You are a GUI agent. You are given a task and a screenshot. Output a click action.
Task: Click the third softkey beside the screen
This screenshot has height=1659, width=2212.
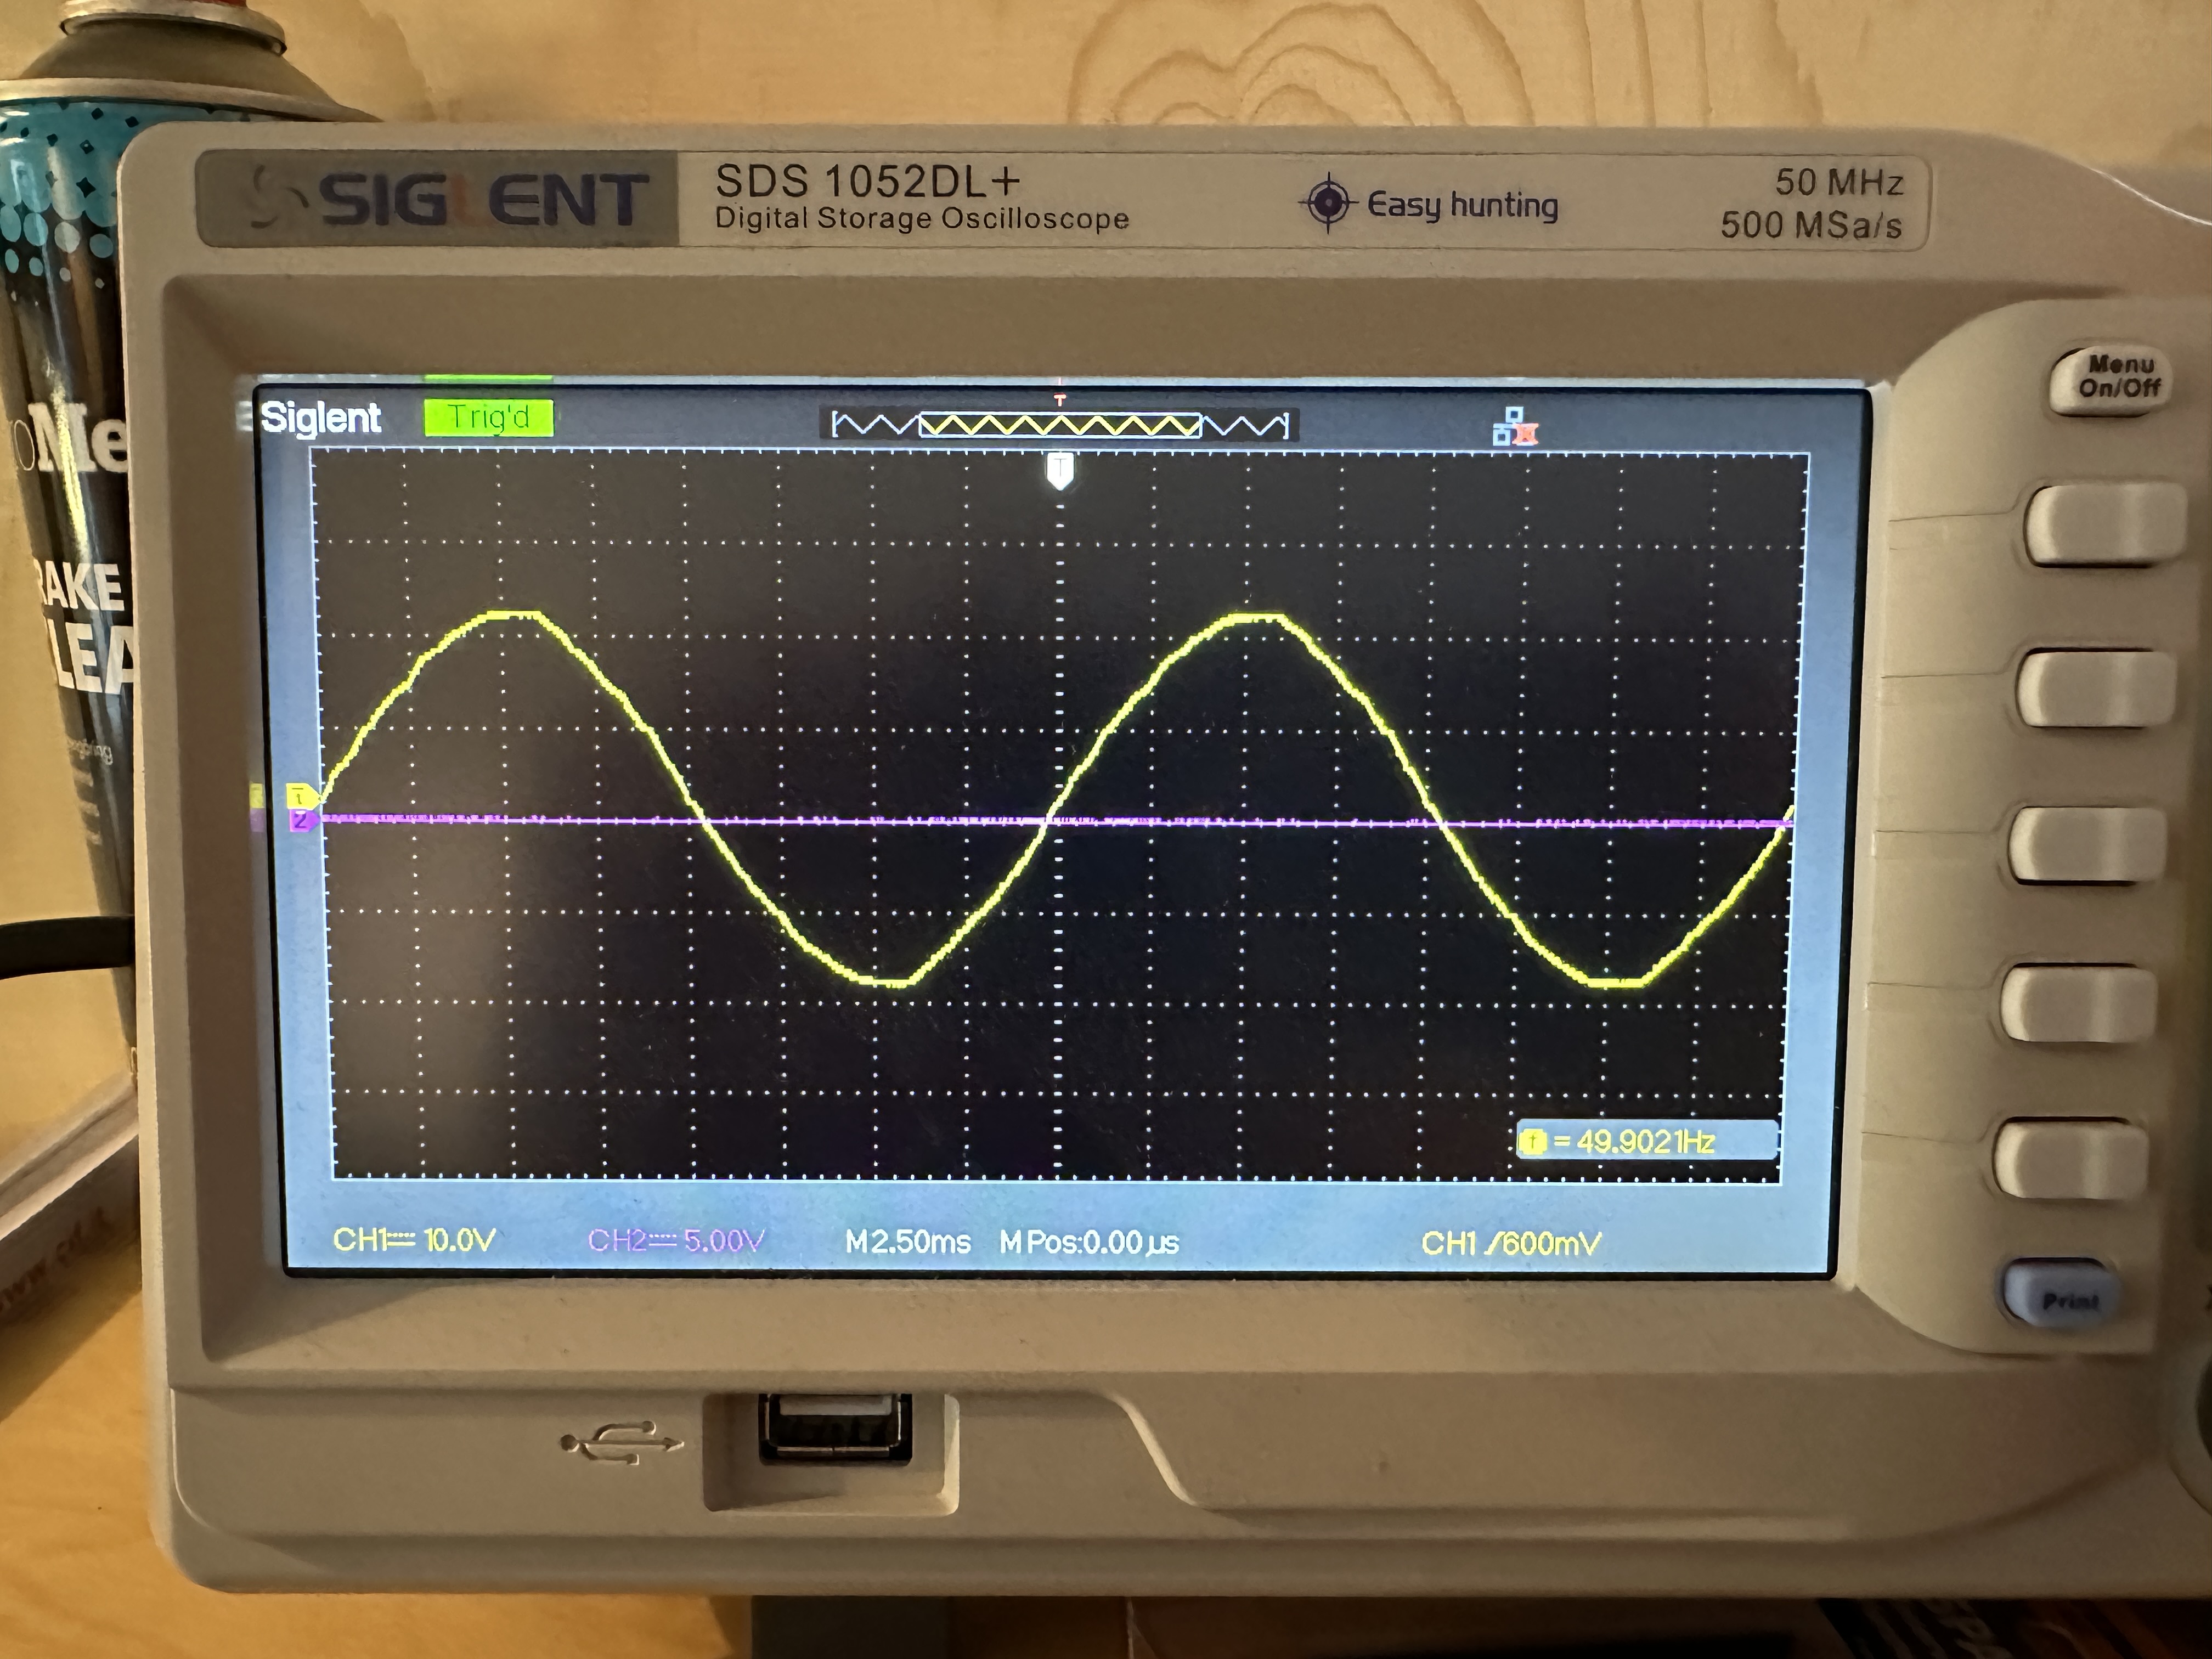[2087, 844]
